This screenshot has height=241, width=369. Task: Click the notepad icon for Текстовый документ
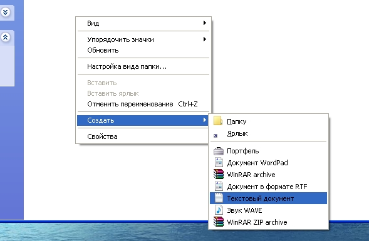coord(219,198)
